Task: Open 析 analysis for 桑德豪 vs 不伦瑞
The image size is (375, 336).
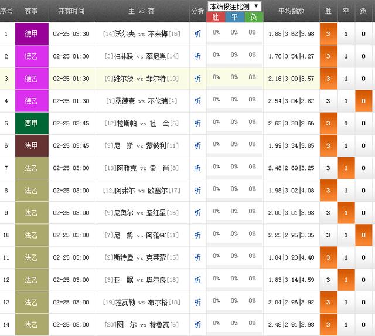Action: tap(197, 101)
